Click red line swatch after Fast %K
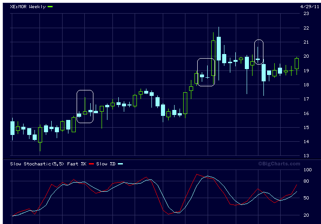This screenshot has width=321, height=224. point(92,164)
